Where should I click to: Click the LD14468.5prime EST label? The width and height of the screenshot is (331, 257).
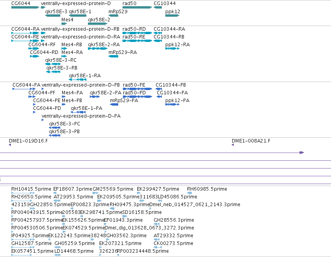click(74, 251)
